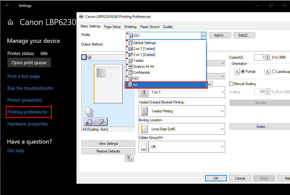Image resolution: width=290 pixels, height=195 pixels.
Task: Switch to Basic Settings tab
Action: pyautogui.click(x=91, y=26)
